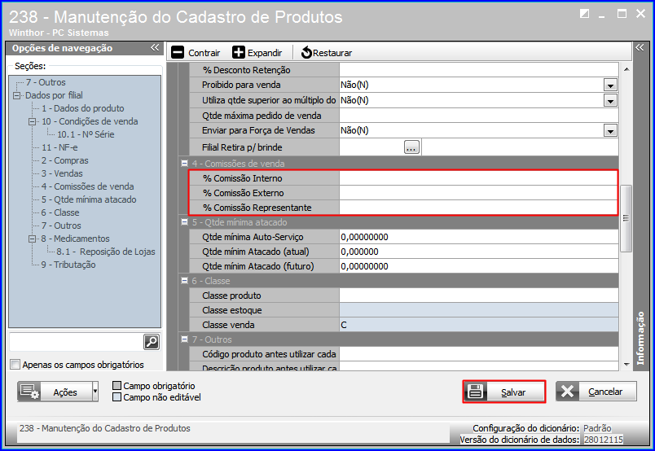Collapse 10 - Condições de venda tree node
Viewport: 655px width, 451px height.
coord(32,121)
